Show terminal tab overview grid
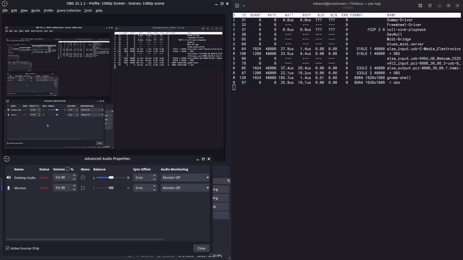This screenshot has height=260, width=463. pyautogui.click(x=420, y=5)
